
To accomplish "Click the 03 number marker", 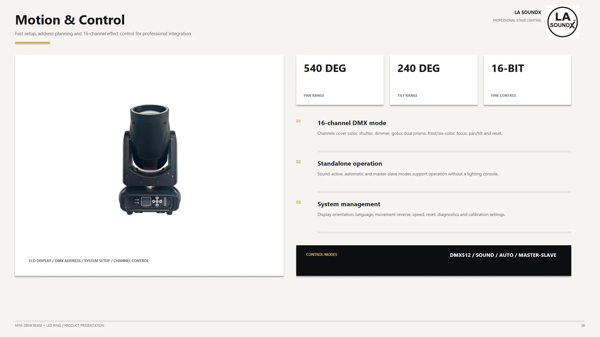I will coord(298,202).
